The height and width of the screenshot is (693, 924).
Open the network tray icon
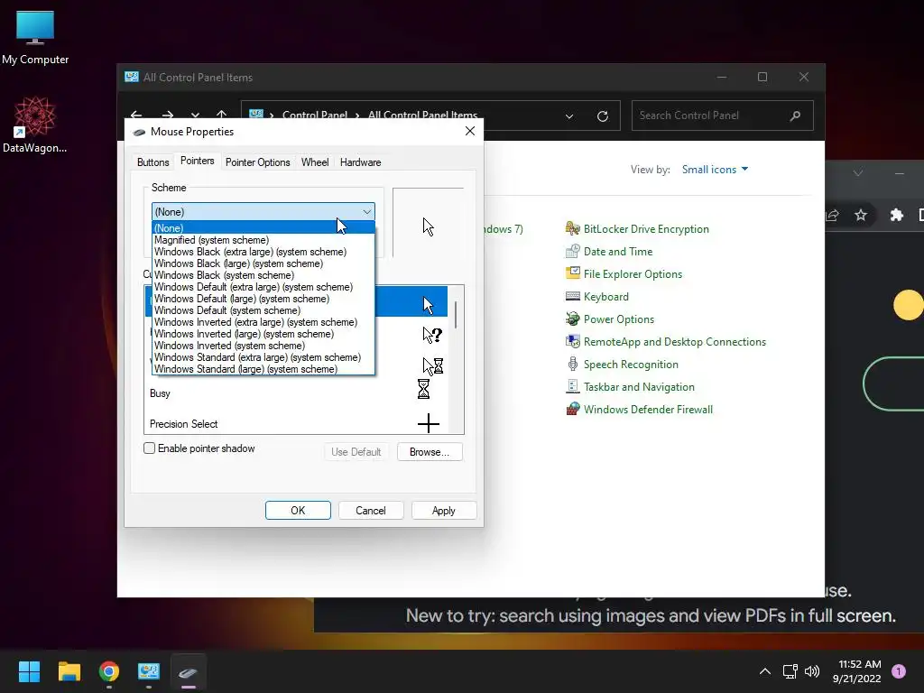tap(790, 671)
